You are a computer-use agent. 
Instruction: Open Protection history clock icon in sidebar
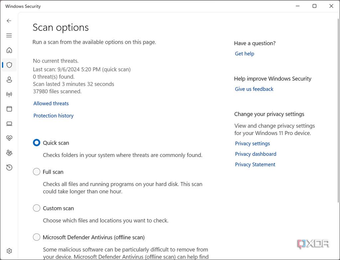click(9, 167)
